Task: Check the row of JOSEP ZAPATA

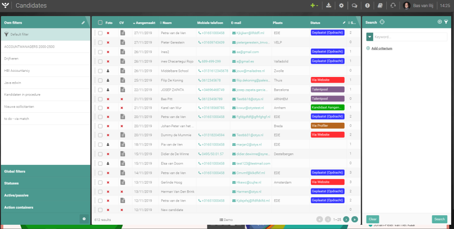Action: (x=100, y=90)
